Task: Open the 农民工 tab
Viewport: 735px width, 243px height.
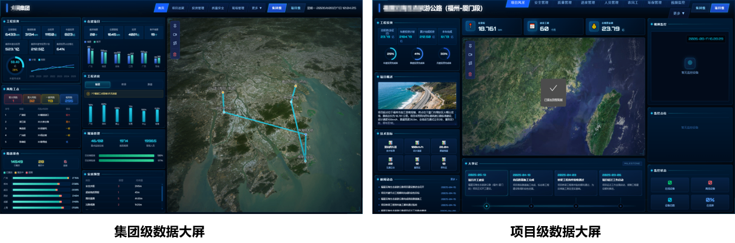Action: (634, 3)
